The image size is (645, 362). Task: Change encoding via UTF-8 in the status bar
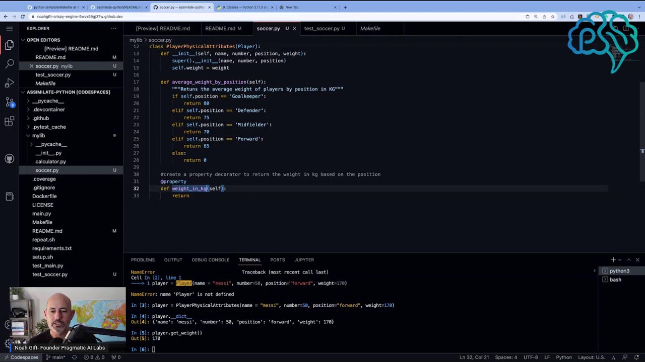coord(531,357)
